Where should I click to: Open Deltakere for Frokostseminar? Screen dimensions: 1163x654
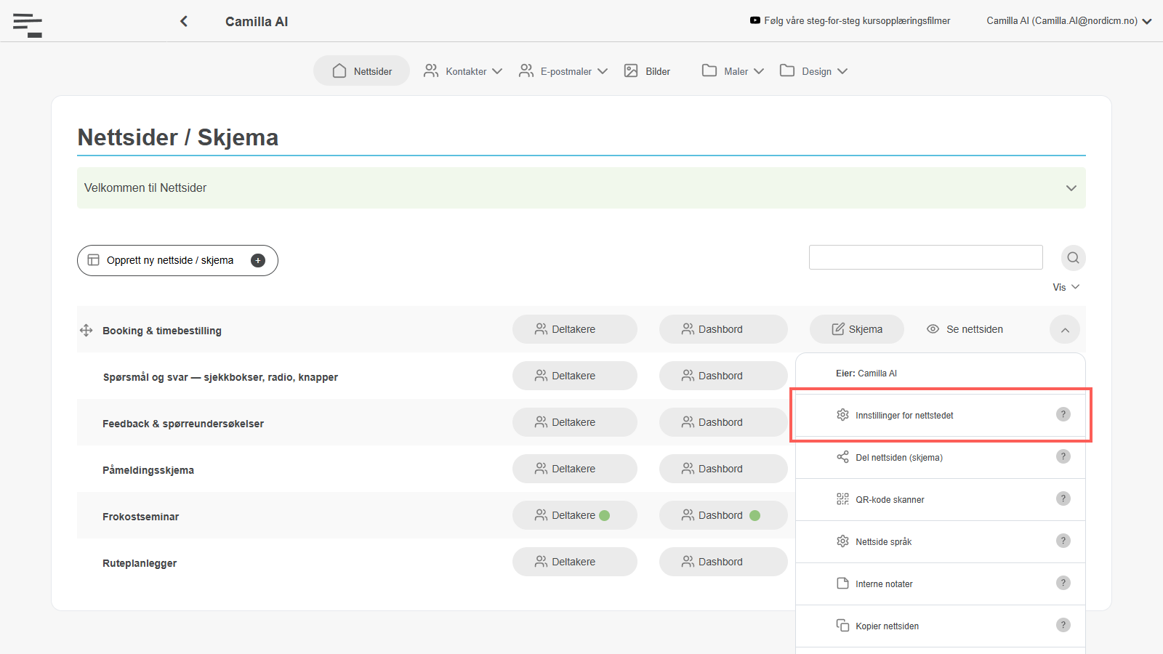point(575,515)
